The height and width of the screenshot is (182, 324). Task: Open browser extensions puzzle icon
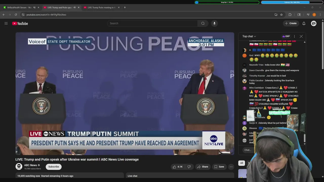(290, 15)
